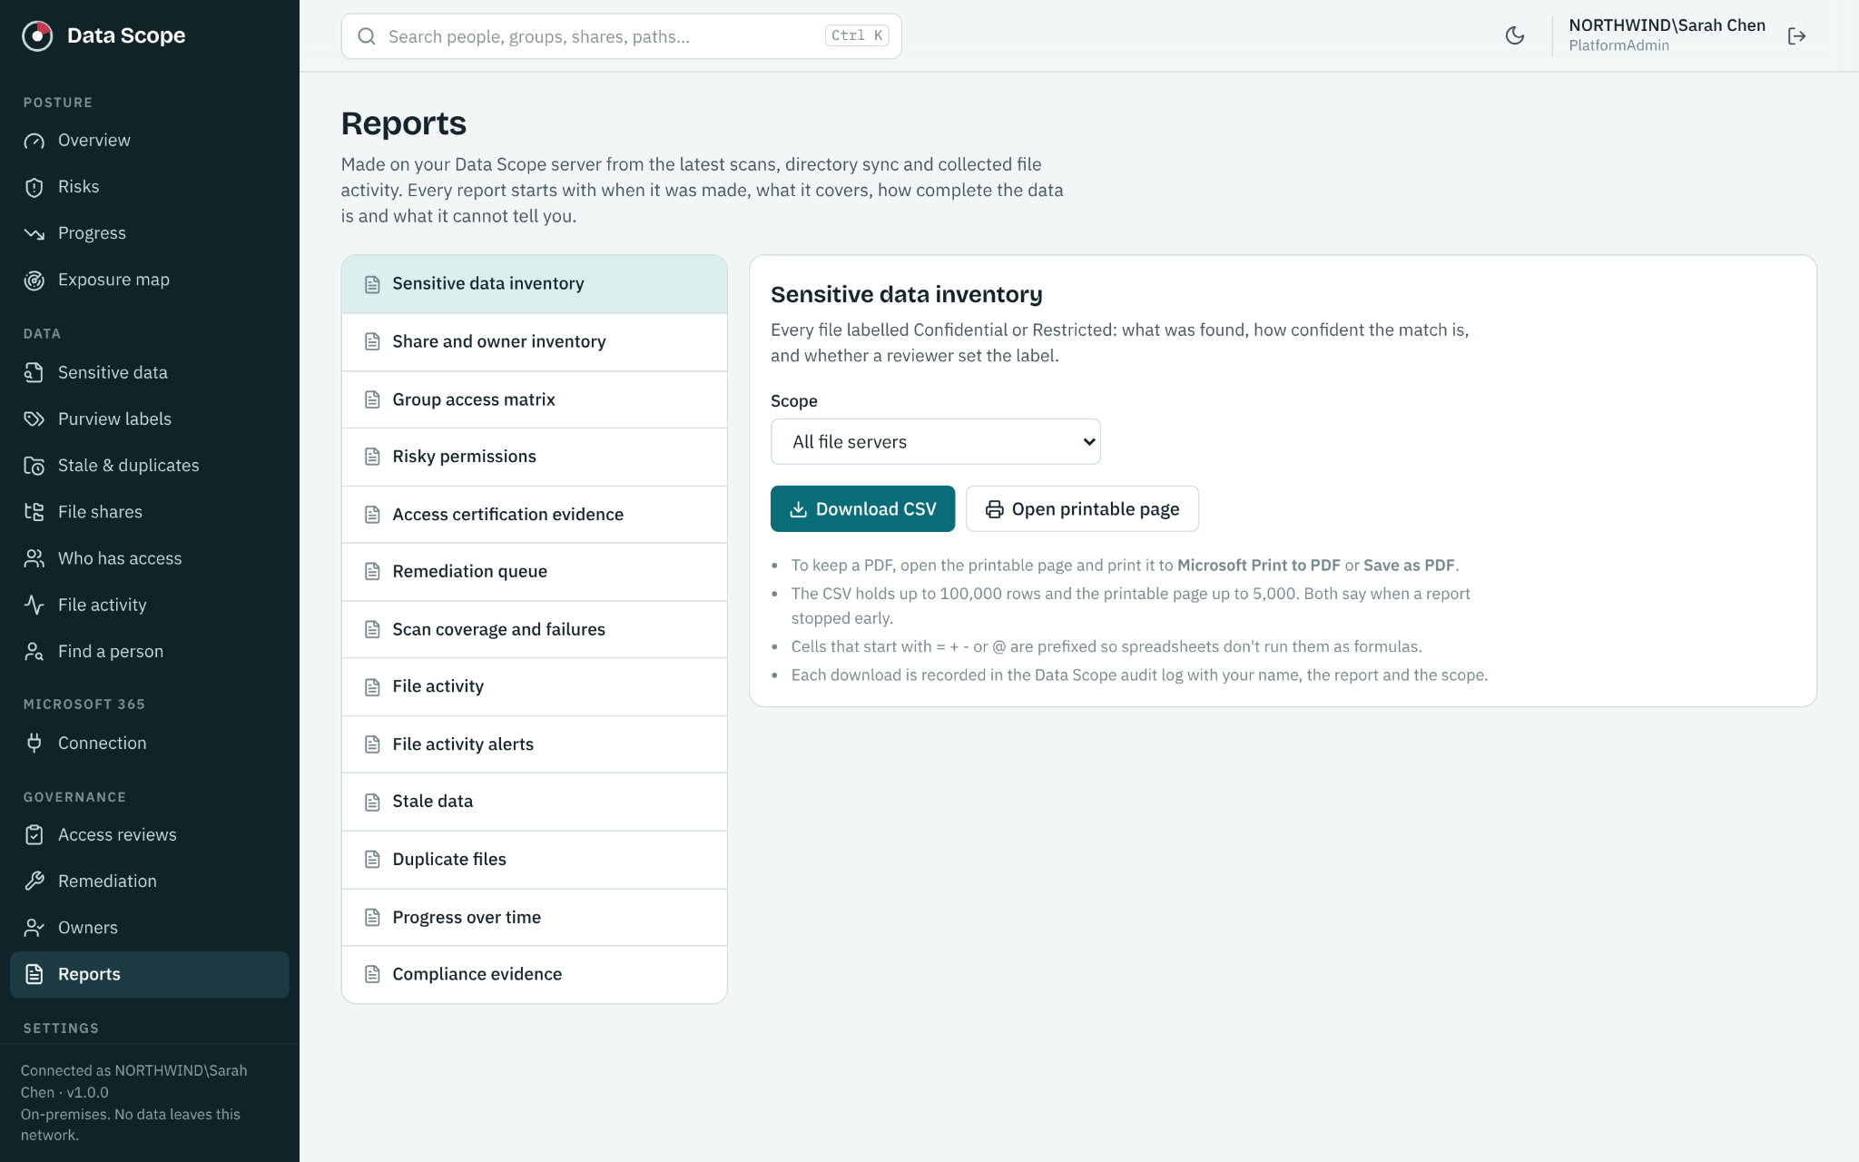Select the Sensitive data inventory report

534,284
